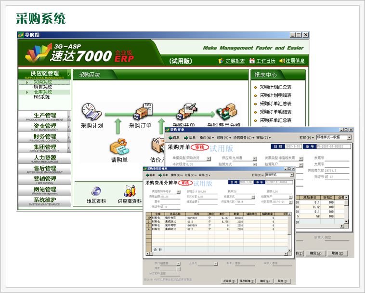The image size is (365, 293).
Task: Open the 请购单 printer icon
Action: pos(119,146)
